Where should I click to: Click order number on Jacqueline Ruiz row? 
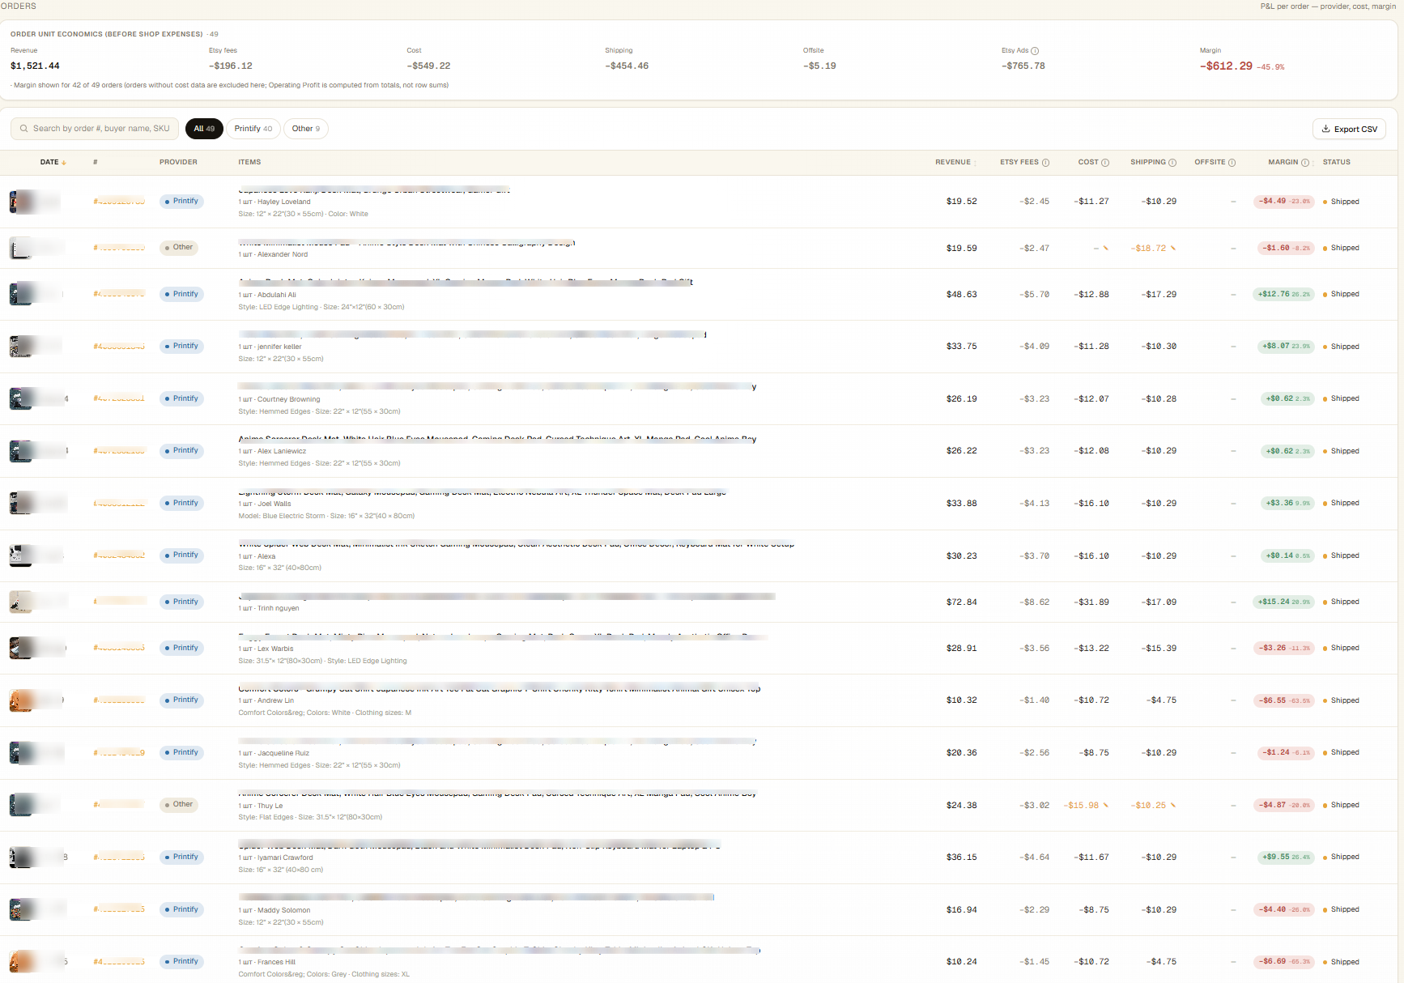pos(119,753)
